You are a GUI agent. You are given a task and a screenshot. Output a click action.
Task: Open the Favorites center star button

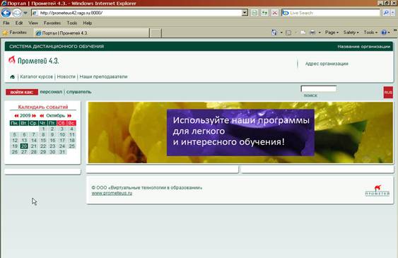pyautogui.click(x=15, y=33)
